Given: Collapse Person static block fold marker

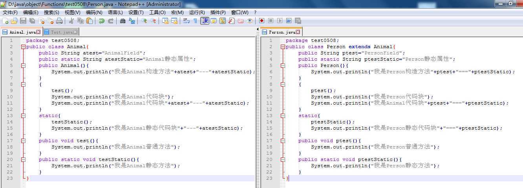Looking at the screenshot, I should coord(283,116).
